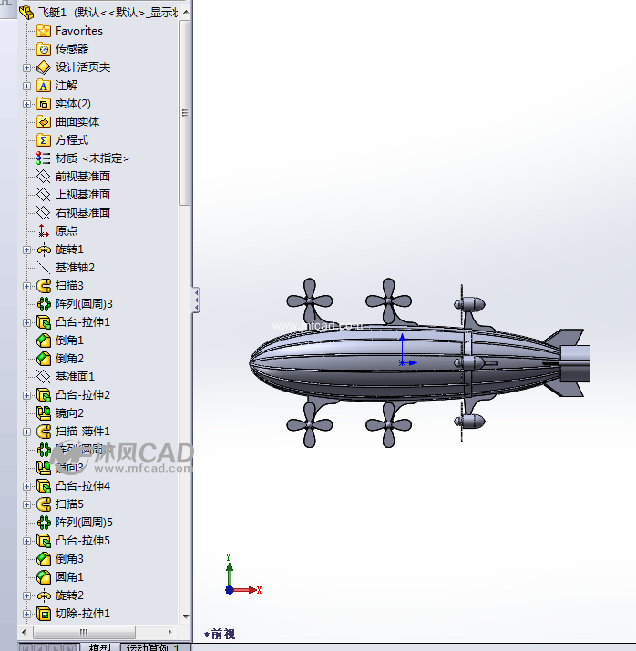Image resolution: width=636 pixels, height=651 pixels.
Task: Click the 阵列(圆周)3 circular pattern icon
Action: point(44,304)
